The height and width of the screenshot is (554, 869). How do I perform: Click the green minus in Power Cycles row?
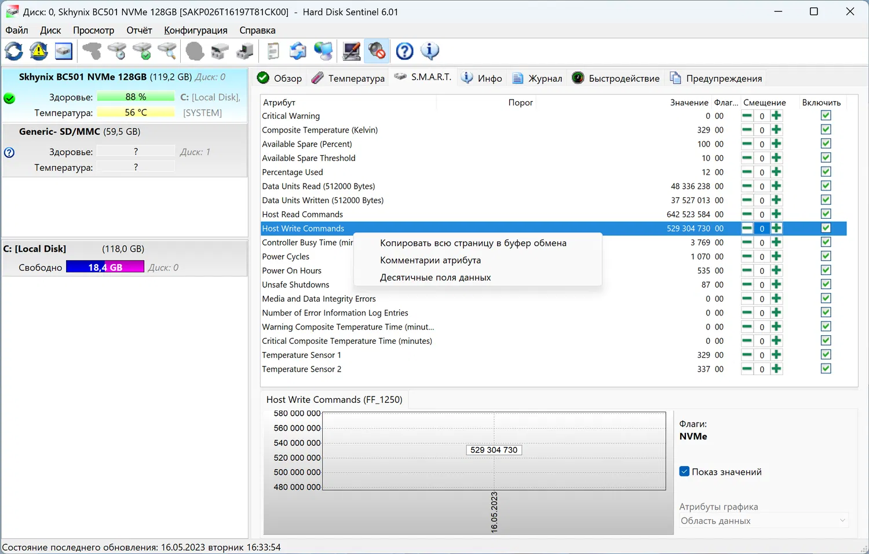pos(747,256)
